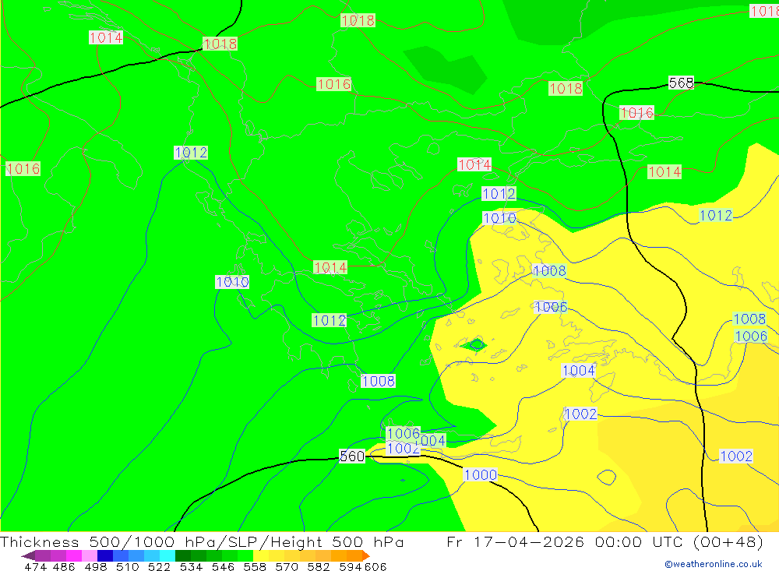Click the 568 height contour label

click(681, 83)
